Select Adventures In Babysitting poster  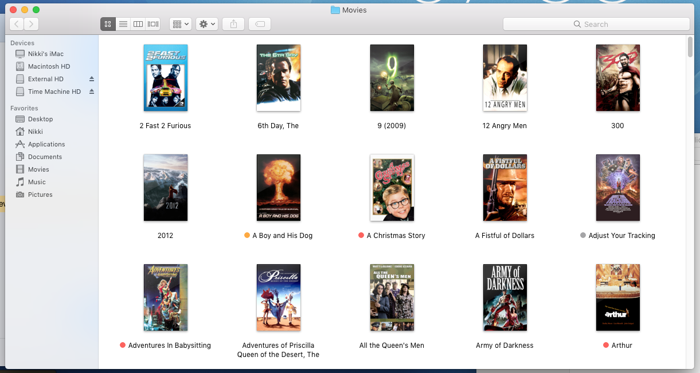[x=165, y=297]
